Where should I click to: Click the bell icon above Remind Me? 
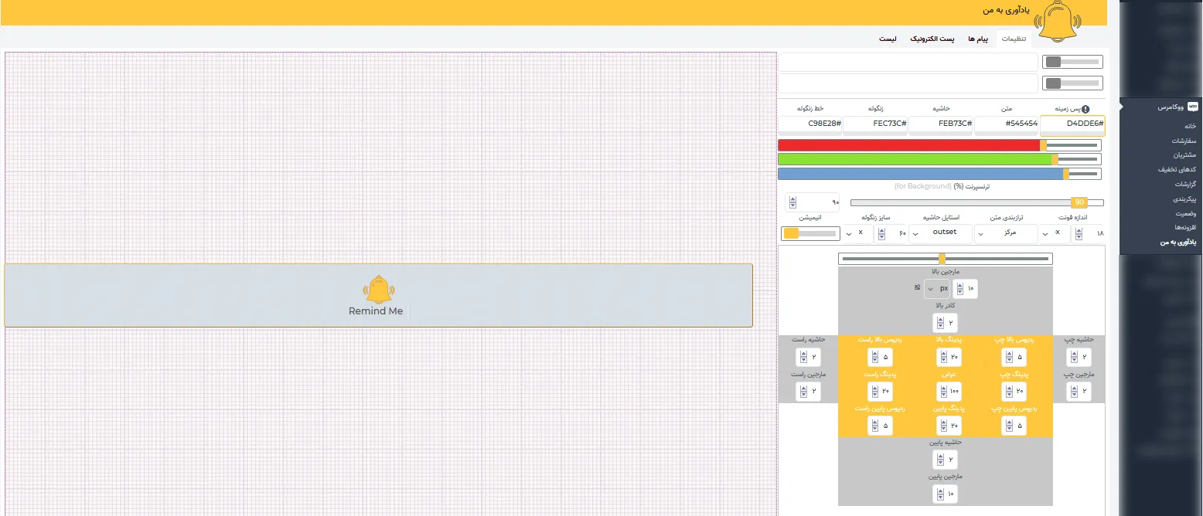tap(378, 289)
